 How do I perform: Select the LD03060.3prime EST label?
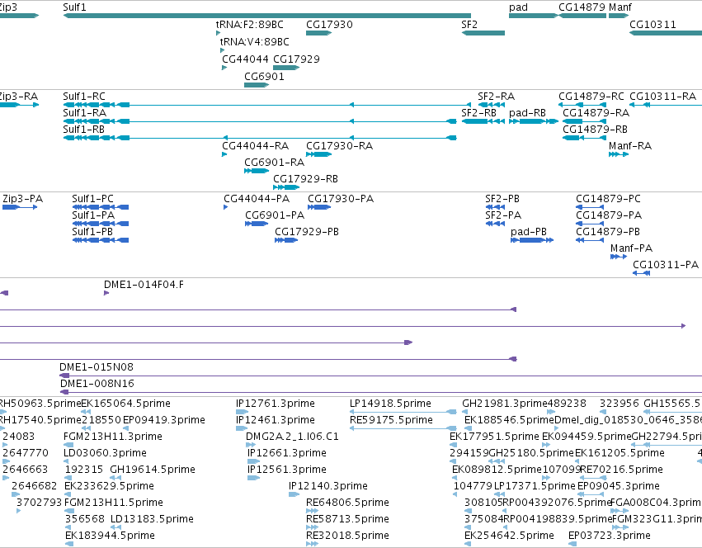(x=106, y=453)
